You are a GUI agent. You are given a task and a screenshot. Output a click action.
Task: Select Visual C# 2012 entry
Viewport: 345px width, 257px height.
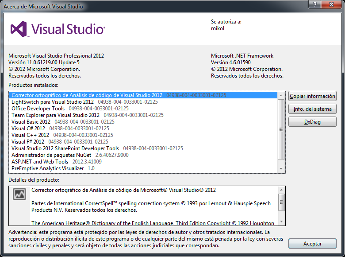[x=143, y=128]
